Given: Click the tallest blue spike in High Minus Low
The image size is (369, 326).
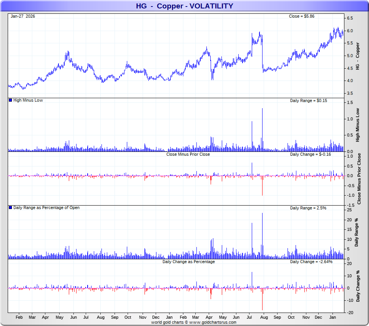Looking at the screenshot, I should point(263,130).
